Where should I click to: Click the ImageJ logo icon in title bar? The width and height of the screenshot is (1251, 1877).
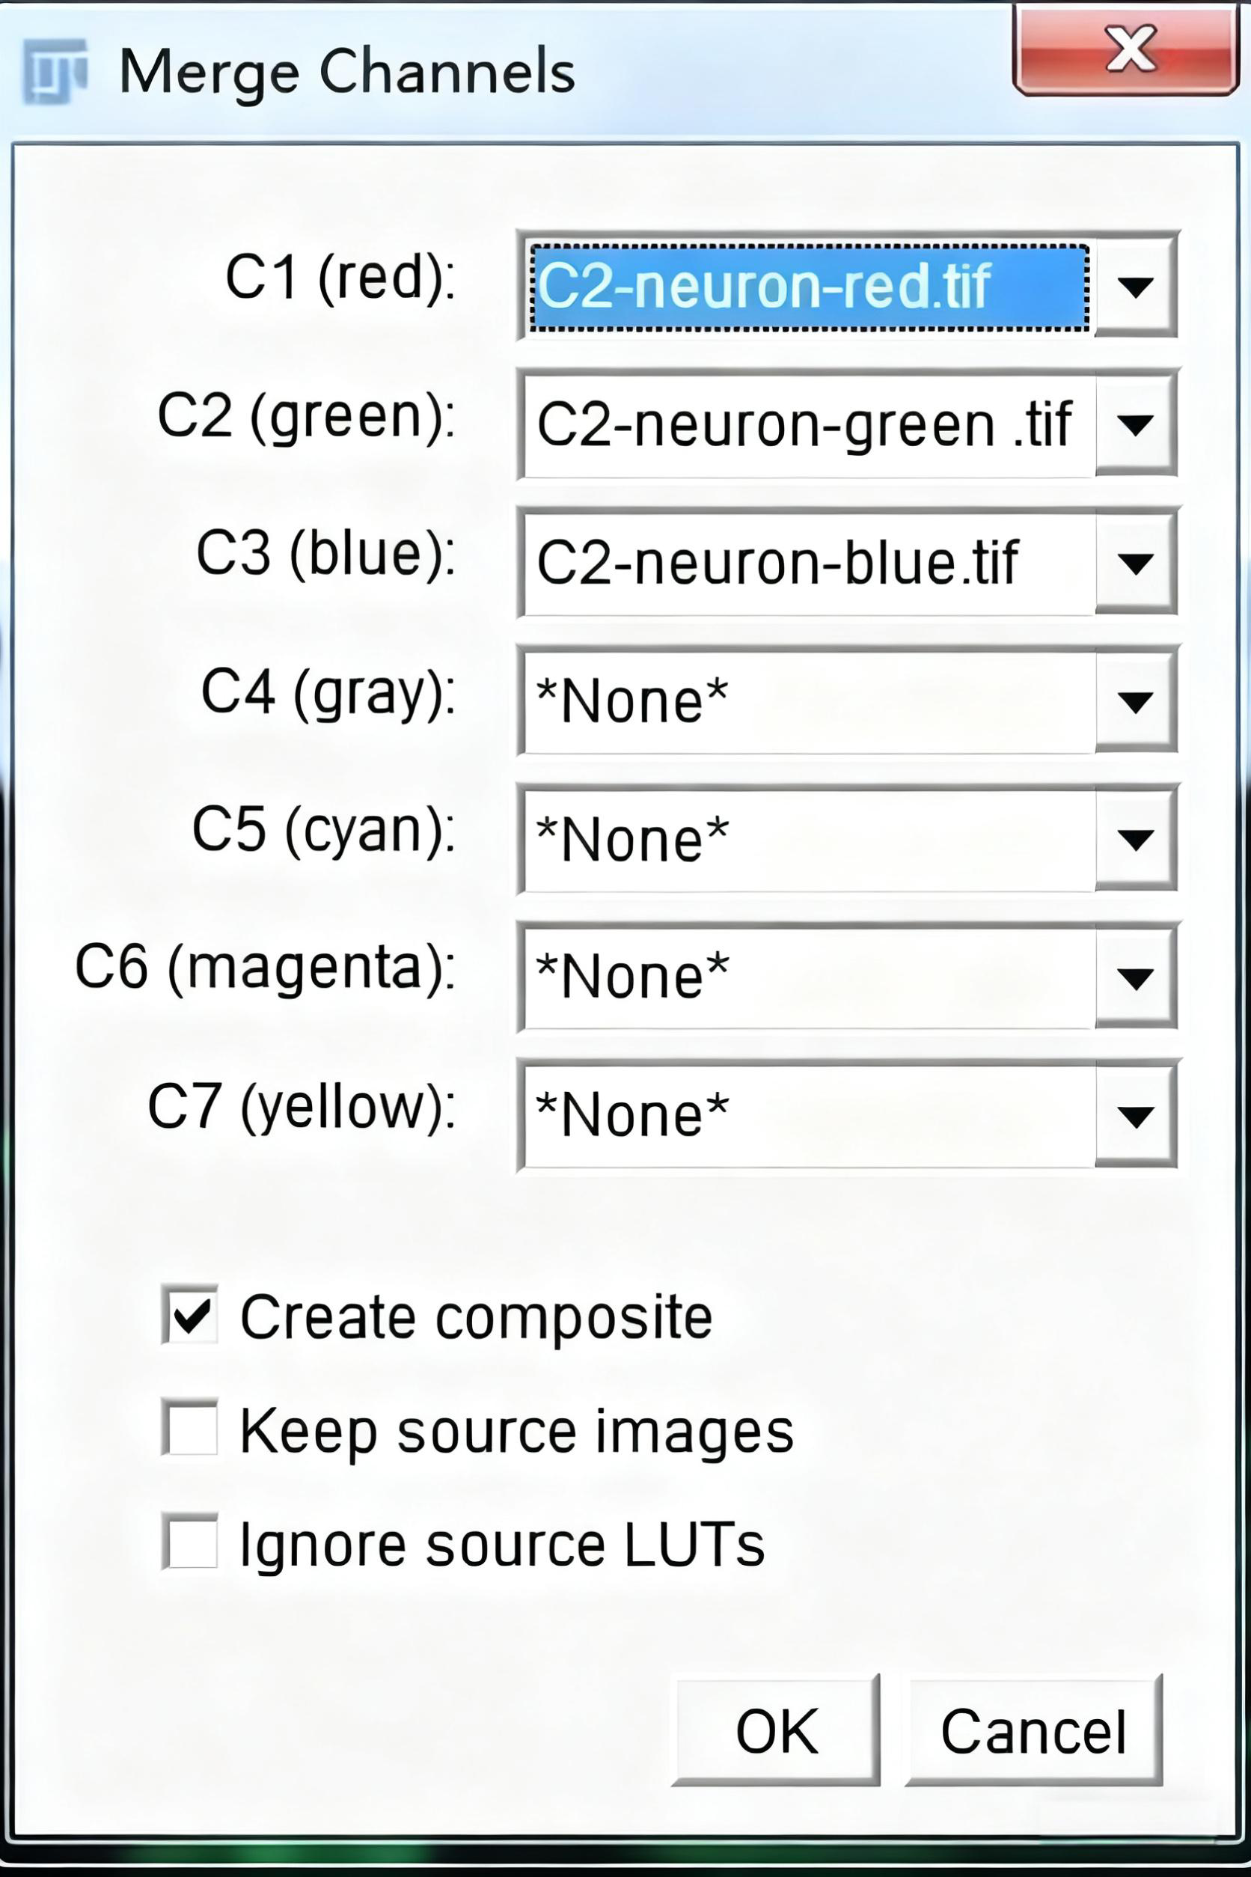(x=55, y=70)
